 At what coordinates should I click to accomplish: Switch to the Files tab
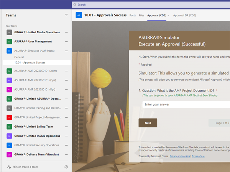coord(141,15)
